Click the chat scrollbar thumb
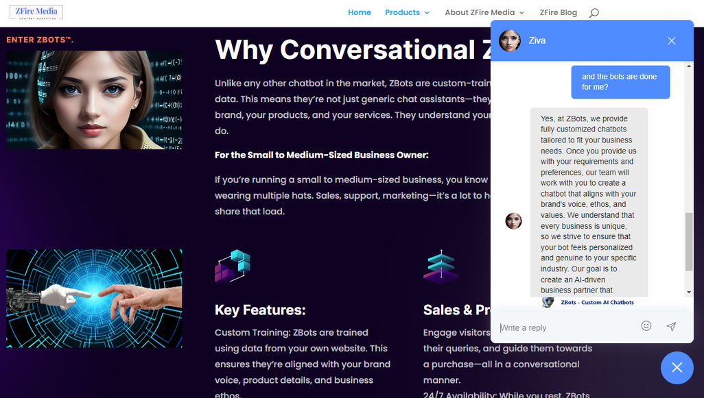This screenshot has width=704, height=398. [689, 242]
